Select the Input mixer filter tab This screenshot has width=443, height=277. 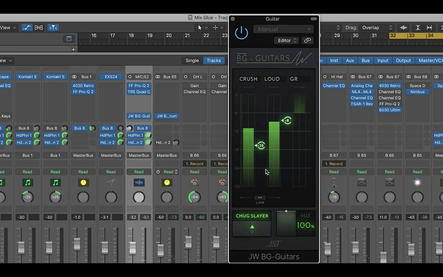coord(383,61)
